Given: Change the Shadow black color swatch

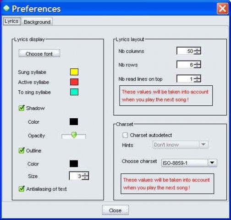Looking at the screenshot, I should 74,121.
